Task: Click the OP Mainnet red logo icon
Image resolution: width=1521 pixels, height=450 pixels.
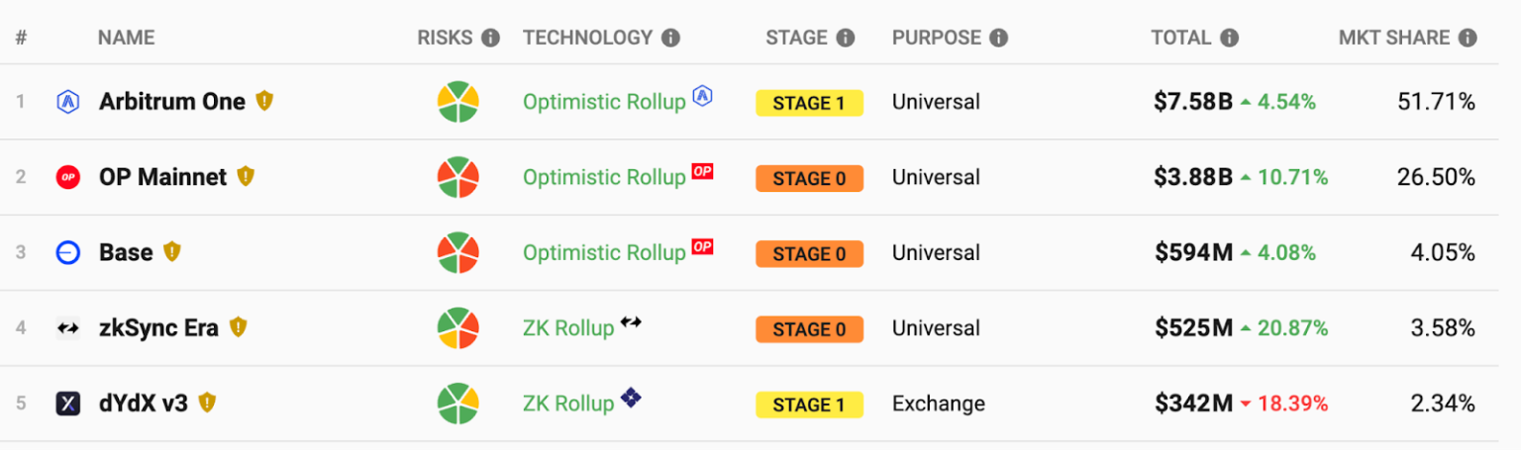Action: (x=67, y=178)
